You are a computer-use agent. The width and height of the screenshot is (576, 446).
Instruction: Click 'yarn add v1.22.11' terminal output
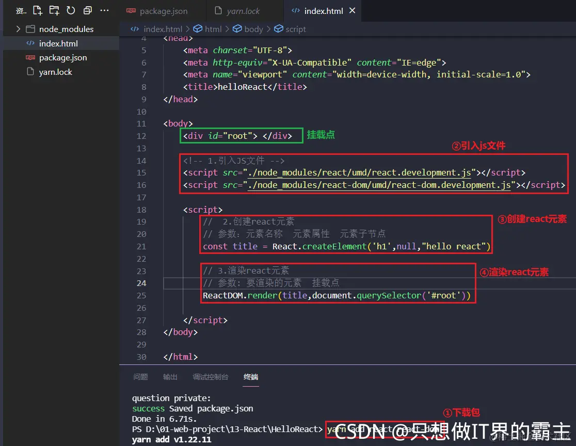pos(171,439)
